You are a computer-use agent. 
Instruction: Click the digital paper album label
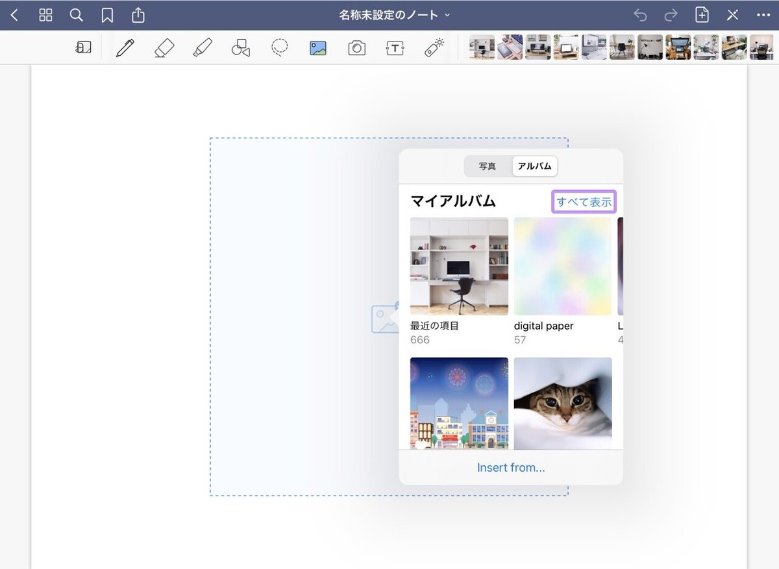pos(543,326)
